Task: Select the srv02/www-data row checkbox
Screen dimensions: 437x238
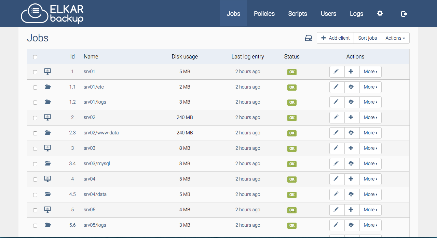Action: click(x=35, y=133)
